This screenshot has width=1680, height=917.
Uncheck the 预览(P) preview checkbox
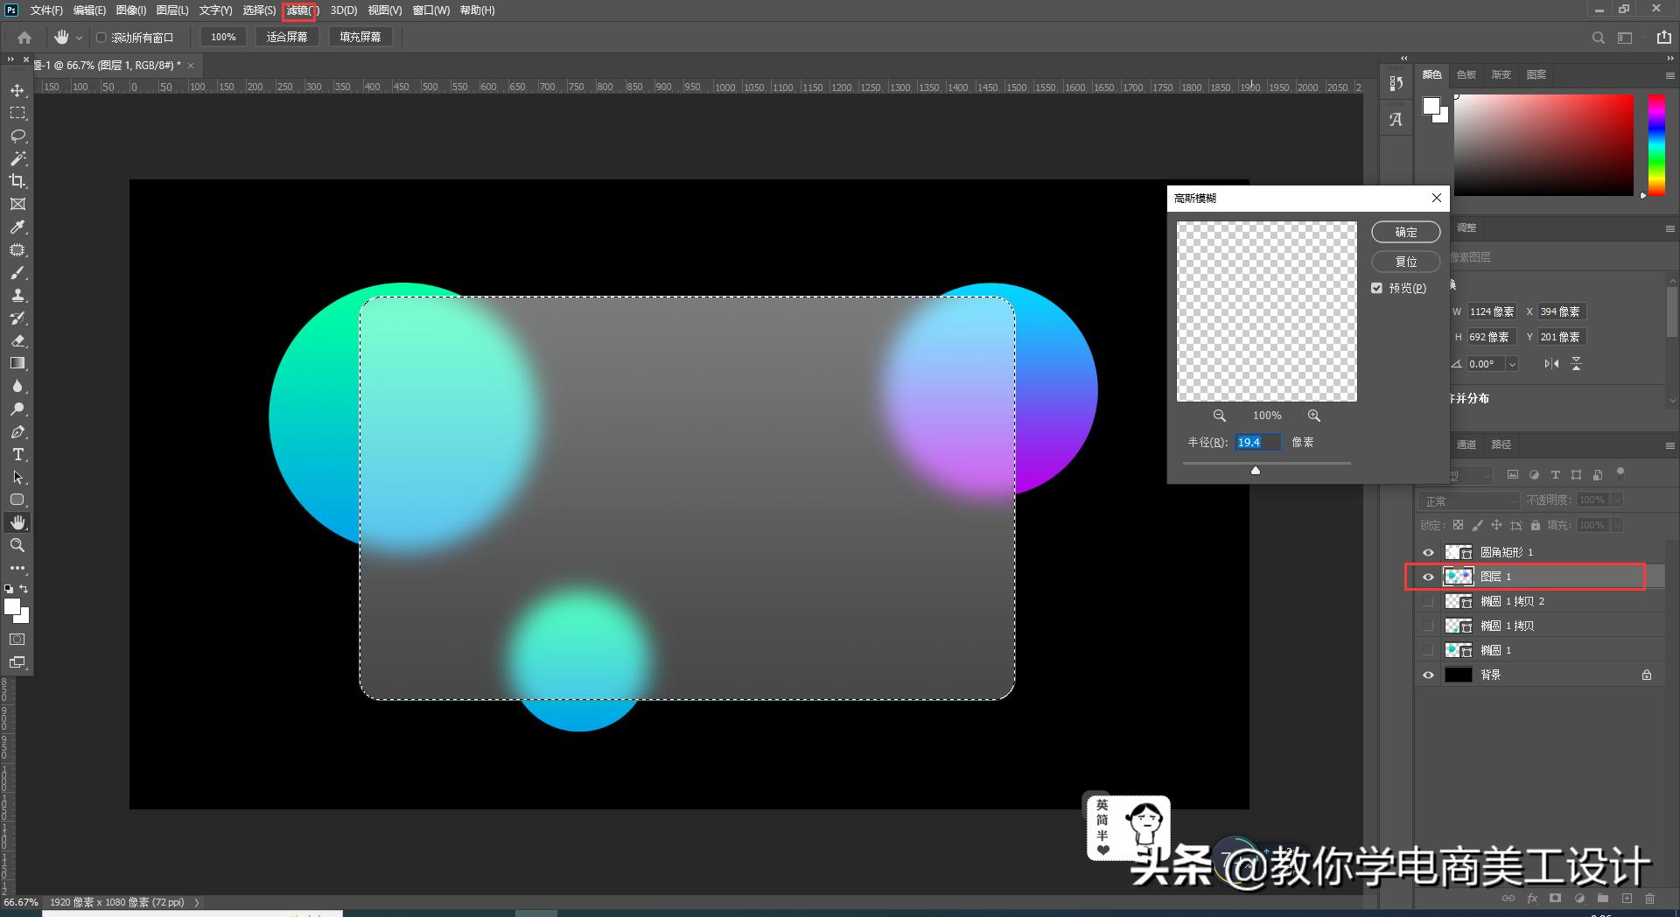tap(1376, 288)
